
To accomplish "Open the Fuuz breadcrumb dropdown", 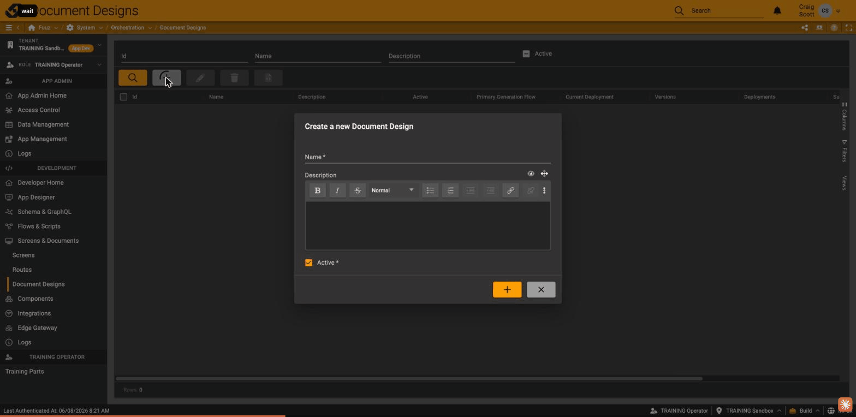I will coord(56,27).
